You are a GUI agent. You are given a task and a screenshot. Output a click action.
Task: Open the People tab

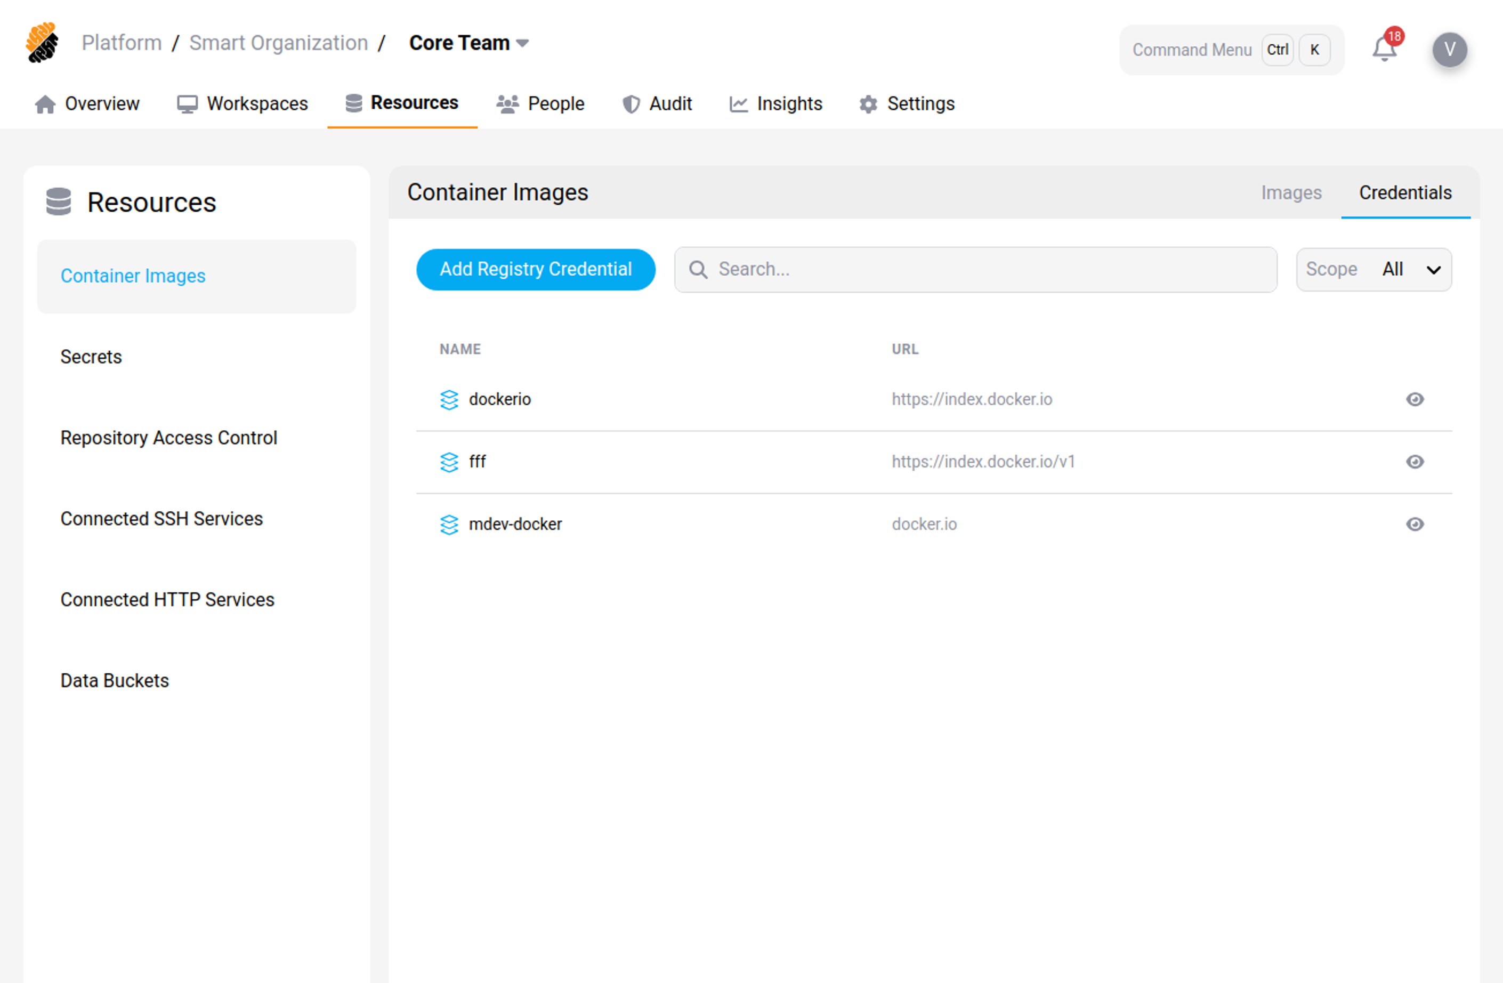540,103
